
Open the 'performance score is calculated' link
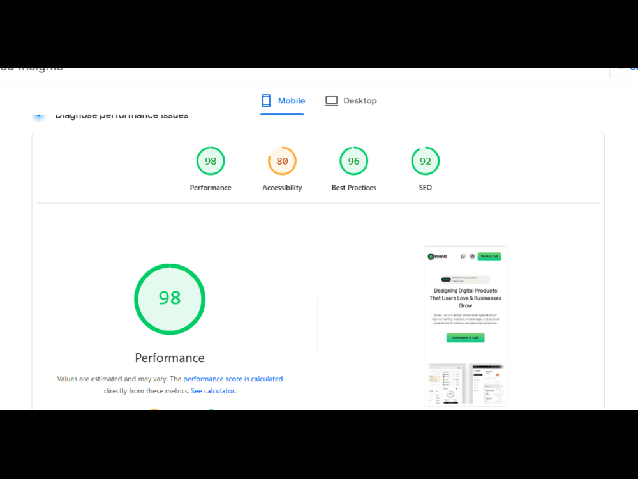(233, 379)
